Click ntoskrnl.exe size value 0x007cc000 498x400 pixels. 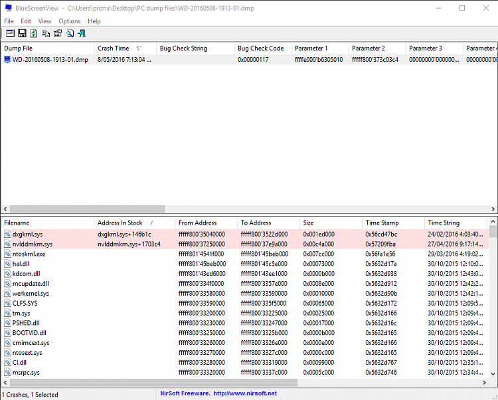(319, 254)
